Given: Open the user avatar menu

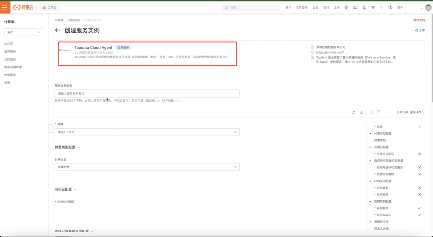Looking at the screenshot, I should [x=428, y=8].
